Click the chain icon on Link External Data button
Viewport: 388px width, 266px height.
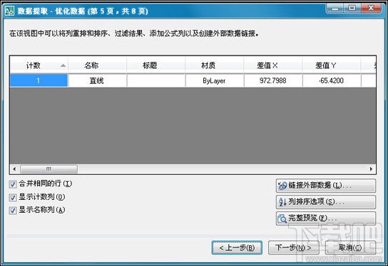282,186
